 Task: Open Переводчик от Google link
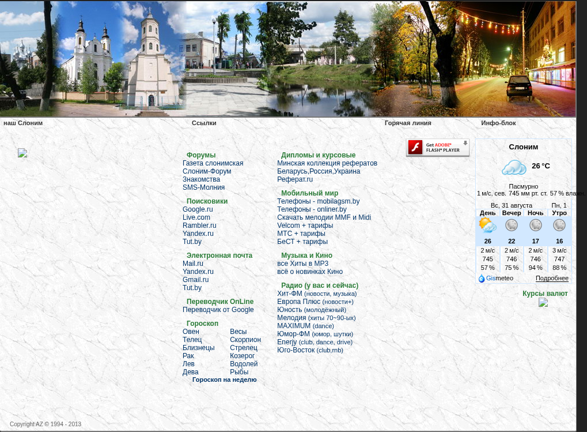pyautogui.click(x=218, y=310)
